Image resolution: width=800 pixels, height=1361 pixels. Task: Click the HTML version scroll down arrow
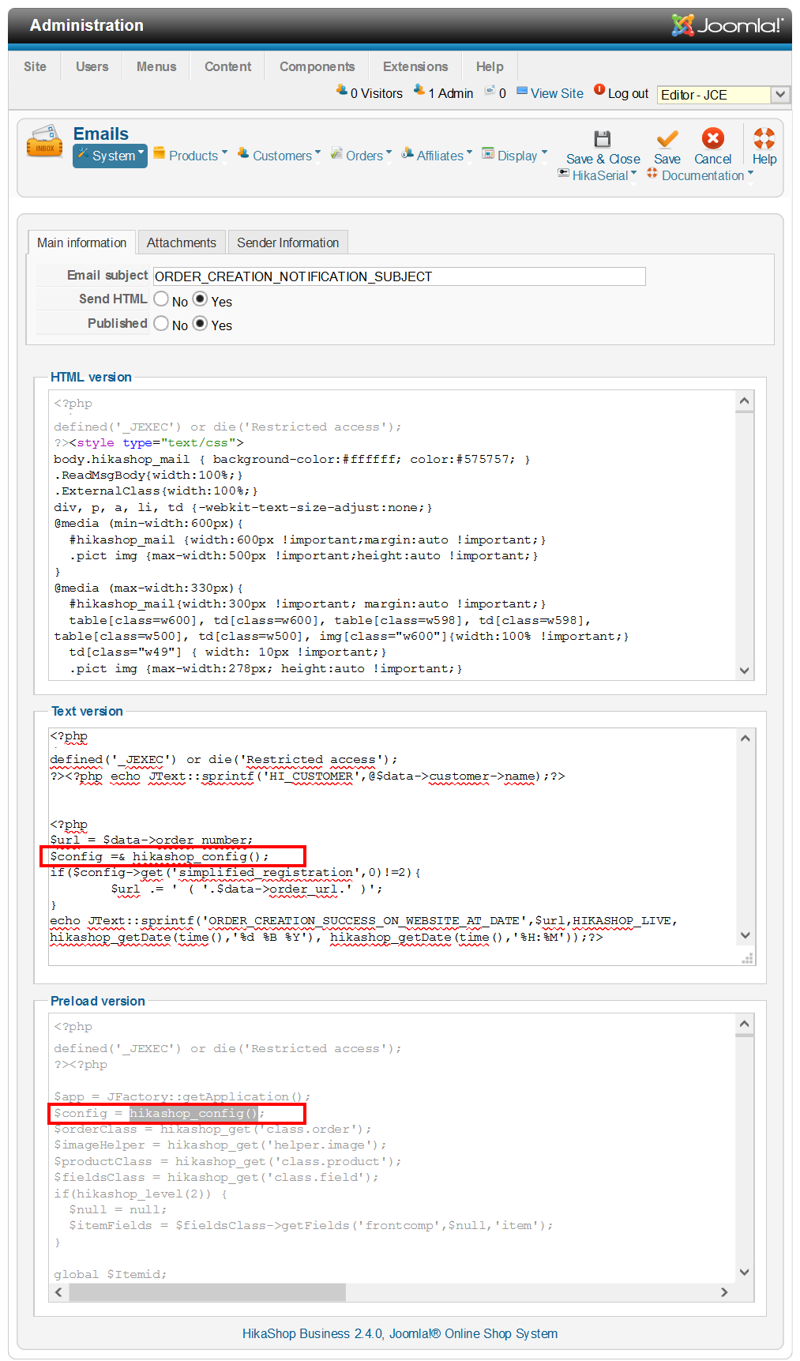(744, 670)
